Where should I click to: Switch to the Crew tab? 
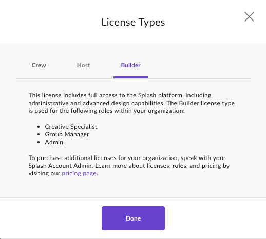(39, 65)
